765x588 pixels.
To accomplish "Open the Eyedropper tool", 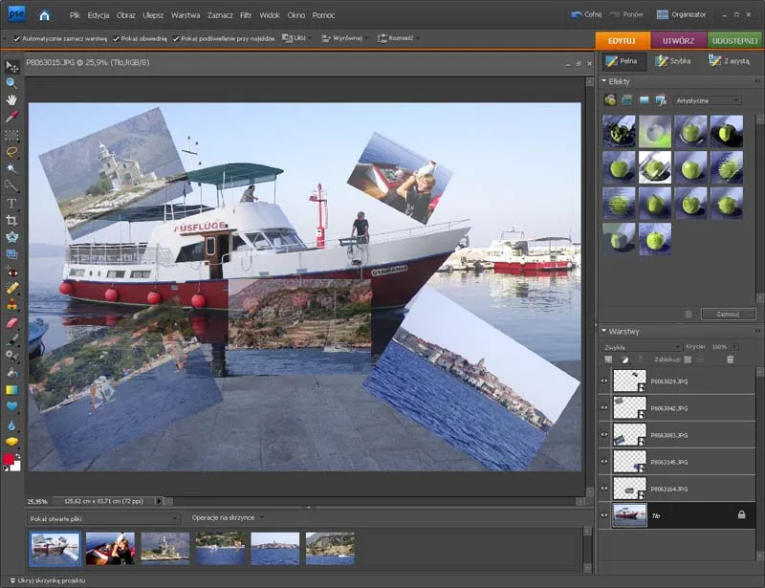I will pyautogui.click(x=11, y=114).
